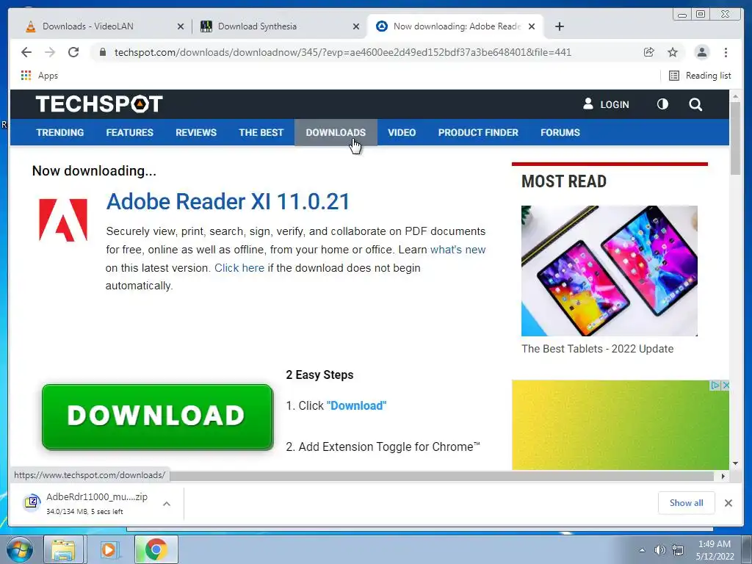Image resolution: width=752 pixels, height=564 pixels.
Task: Close the Downloads - VideoLAN tab
Action: pyautogui.click(x=181, y=26)
